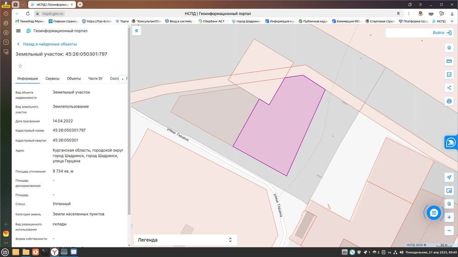
Task: Locate my position with the arrow icon
Action: pyautogui.click(x=449, y=177)
